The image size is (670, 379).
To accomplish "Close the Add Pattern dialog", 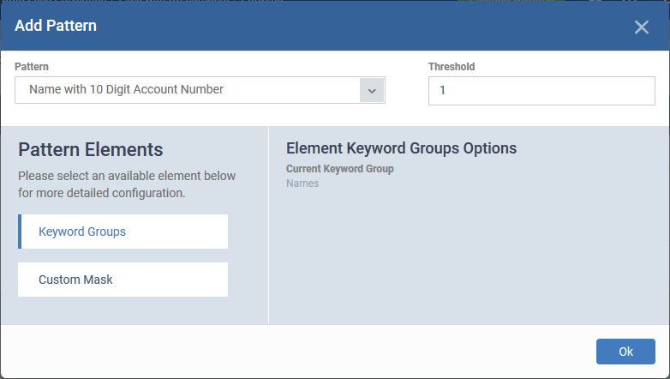I will pos(642,27).
